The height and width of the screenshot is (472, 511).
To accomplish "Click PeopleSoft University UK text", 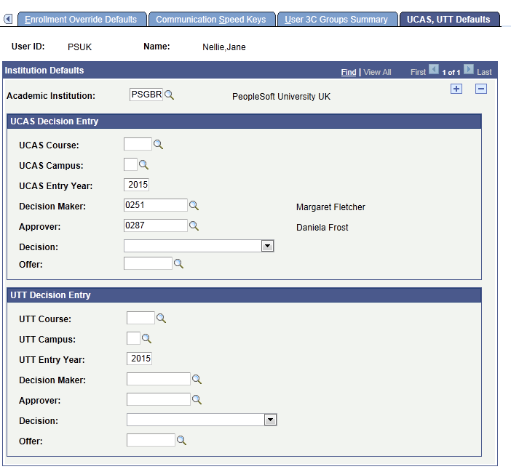I will point(281,96).
